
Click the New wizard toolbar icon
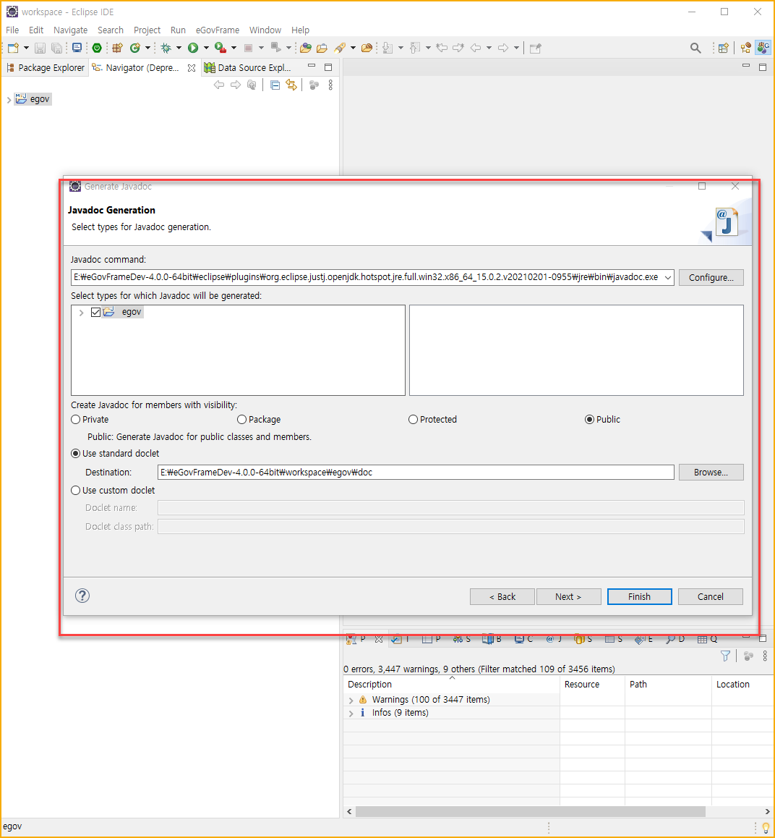point(13,48)
